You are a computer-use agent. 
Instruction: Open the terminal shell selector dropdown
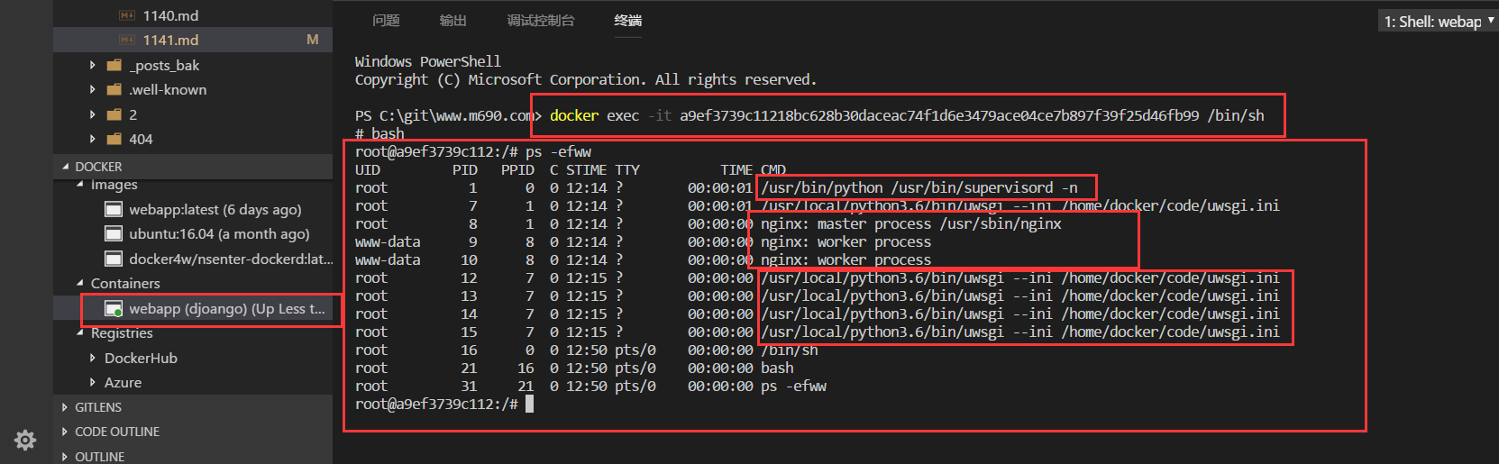(x=1437, y=21)
